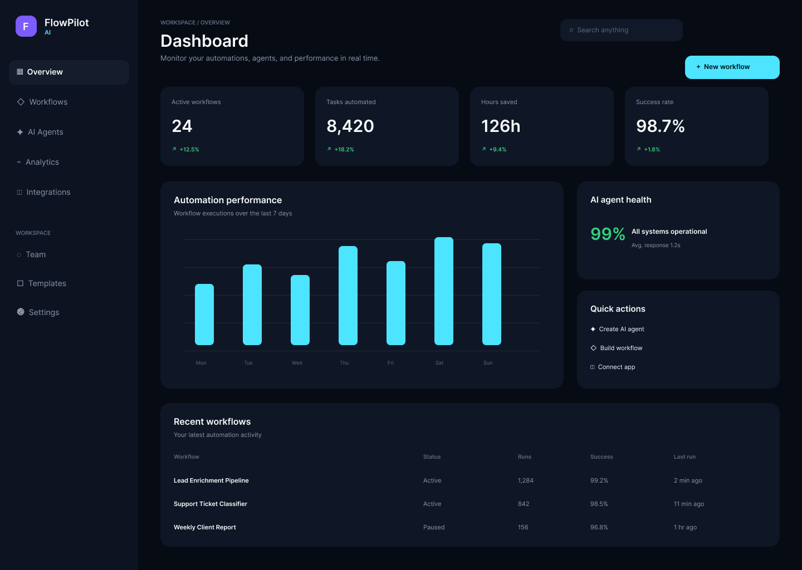Viewport: 802px width, 570px height.
Task: Click the Overview grid icon in sidebar
Action: pos(20,72)
